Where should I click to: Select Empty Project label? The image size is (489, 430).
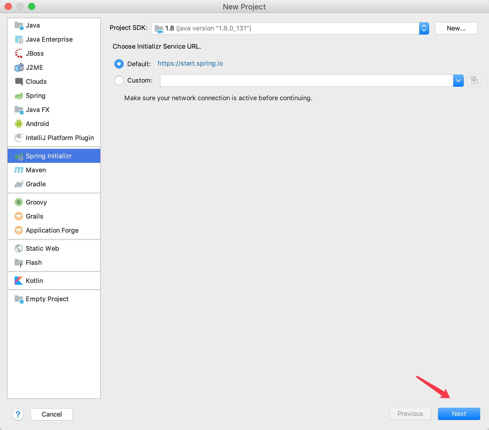click(x=47, y=299)
